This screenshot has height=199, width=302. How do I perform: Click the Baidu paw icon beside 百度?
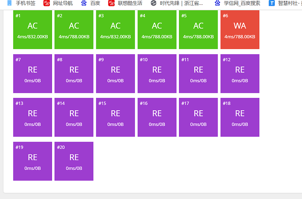coord(84,3)
